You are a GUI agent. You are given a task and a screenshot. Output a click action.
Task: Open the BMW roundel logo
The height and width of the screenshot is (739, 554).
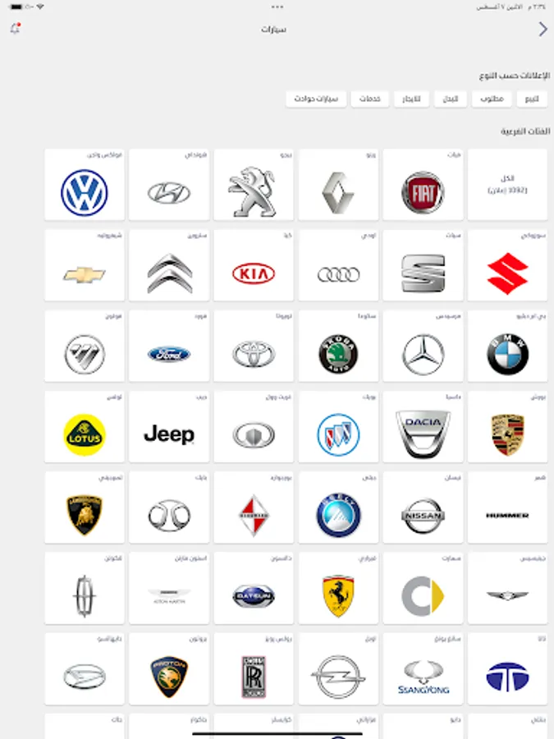tap(507, 355)
